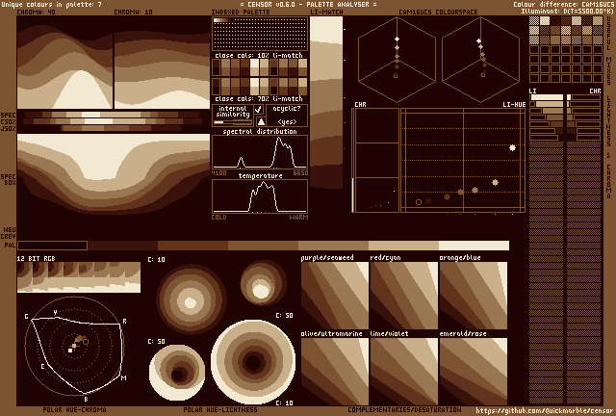616x416 pixels.
Task: Click the right CAM16UCS colourspace hexagon
Action: 480,58
